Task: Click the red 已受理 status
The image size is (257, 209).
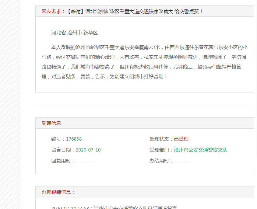Action: pos(181,139)
